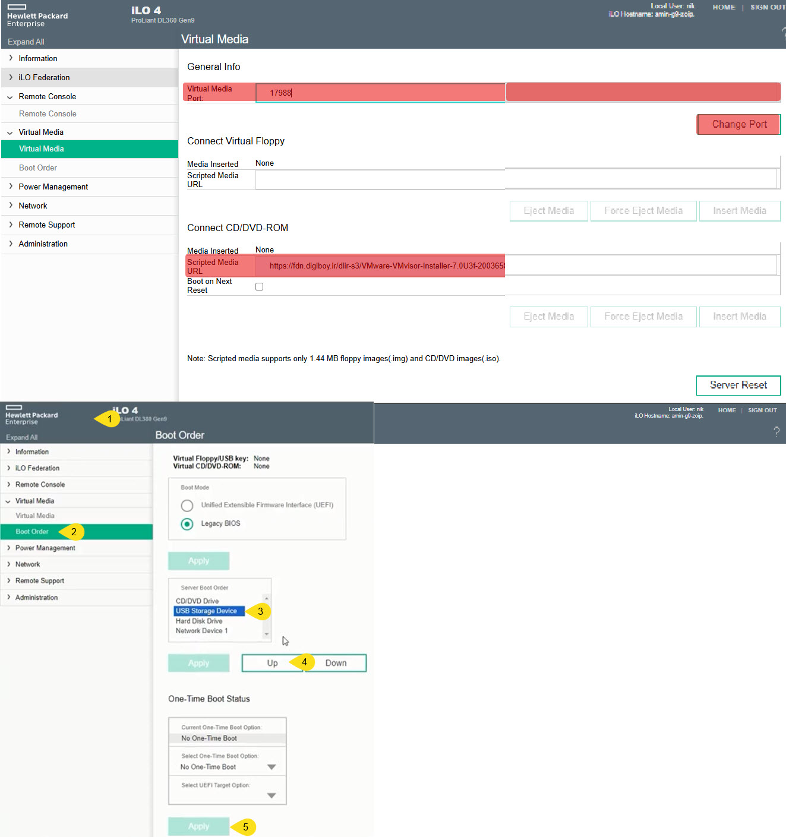Click Expand All in Virtual Media window
The width and height of the screenshot is (786, 837).
[26, 42]
